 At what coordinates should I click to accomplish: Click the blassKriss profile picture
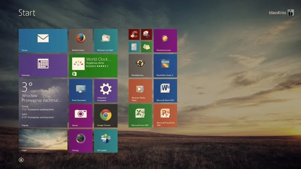click(x=291, y=13)
